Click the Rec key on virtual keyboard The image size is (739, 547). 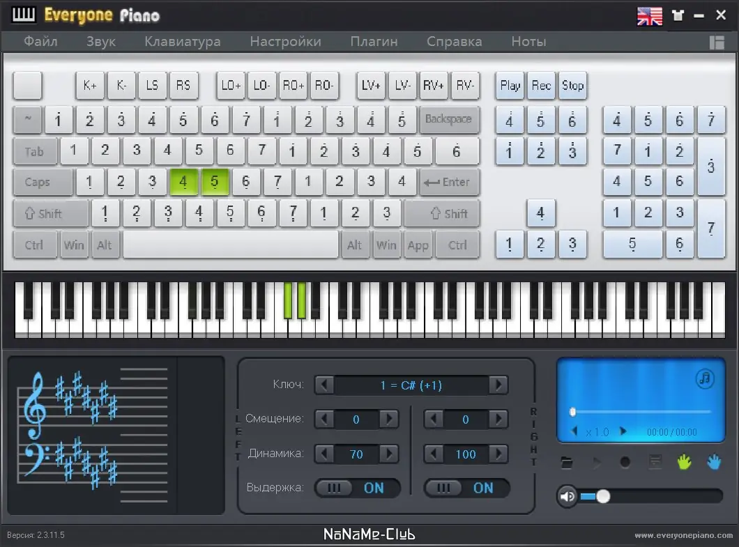coord(541,86)
